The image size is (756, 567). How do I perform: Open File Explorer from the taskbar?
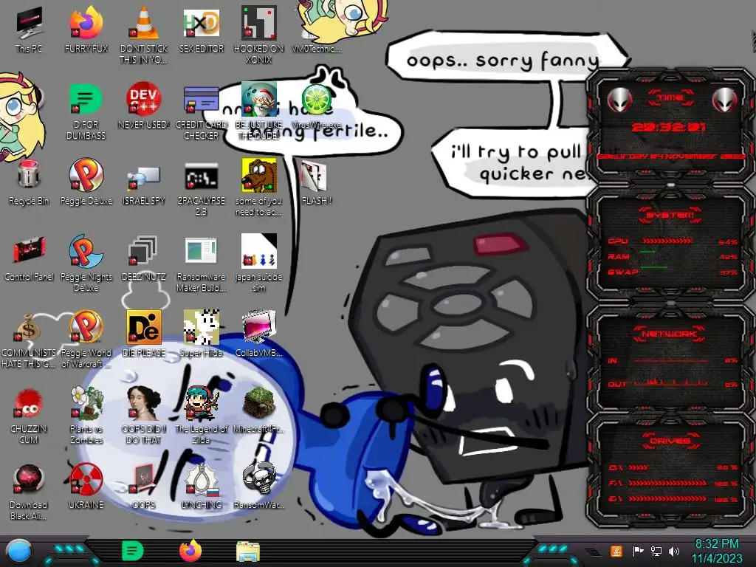[x=248, y=551]
